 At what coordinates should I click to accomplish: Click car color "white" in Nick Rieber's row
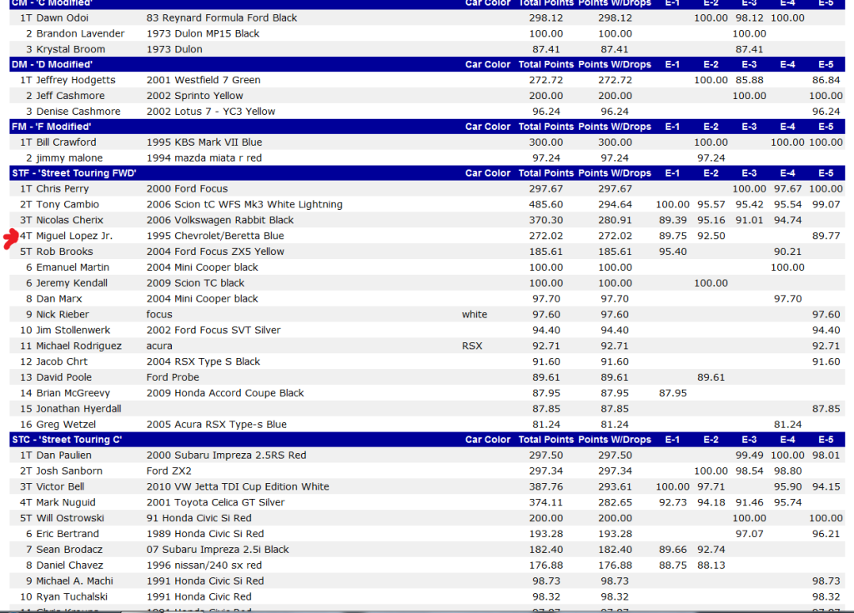[x=475, y=316]
